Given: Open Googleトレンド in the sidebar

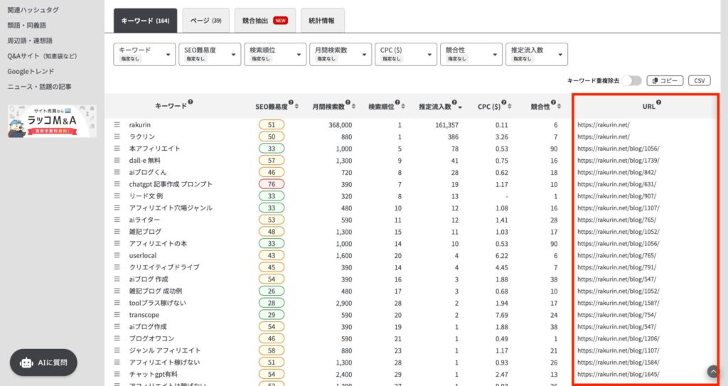Looking at the screenshot, I should (31, 71).
